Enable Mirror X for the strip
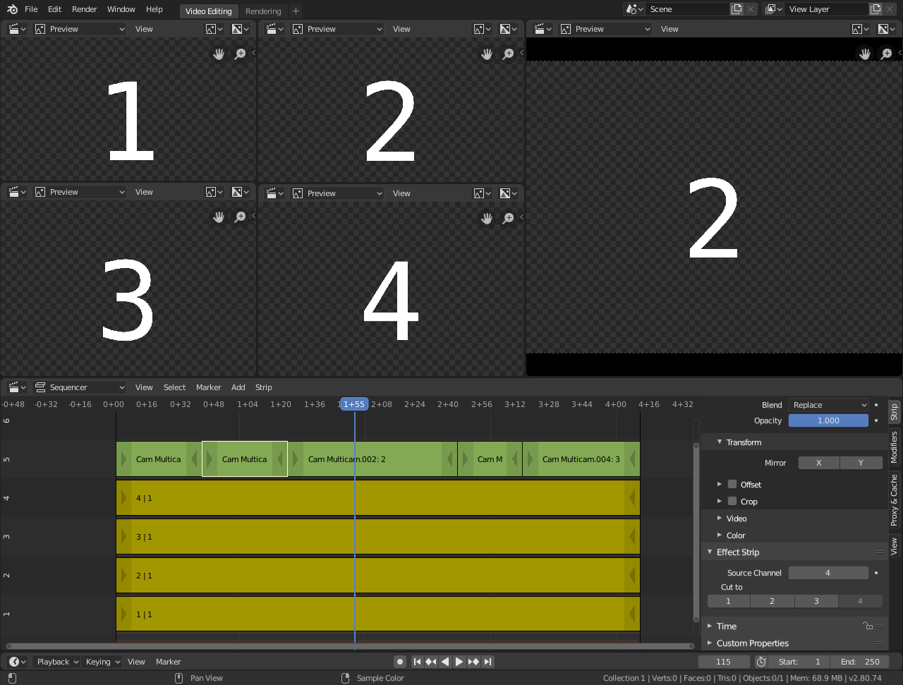 [x=818, y=462]
